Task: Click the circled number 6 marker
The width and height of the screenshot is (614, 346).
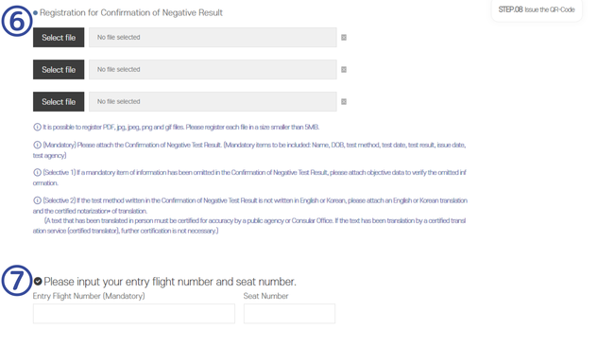Action: click(x=16, y=21)
